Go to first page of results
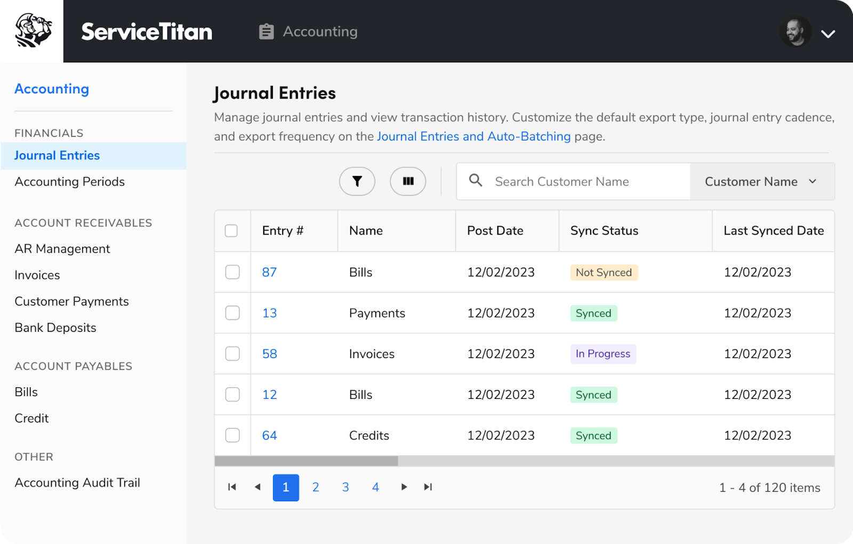 232,487
